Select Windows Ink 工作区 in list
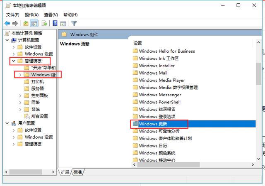This screenshot has width=265, height=186. pyautogui.click(x=159, y=58)
